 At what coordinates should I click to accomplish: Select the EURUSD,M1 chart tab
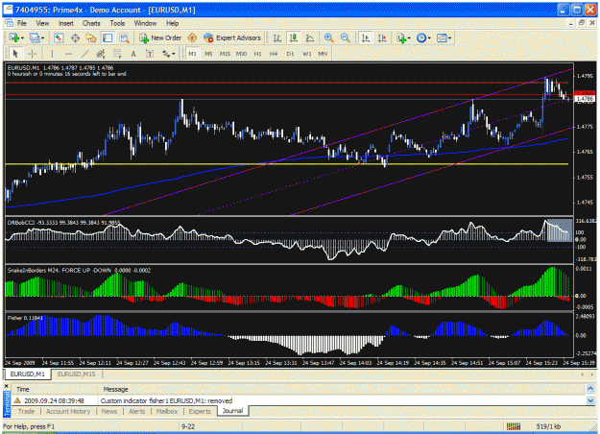pos(27,374)
